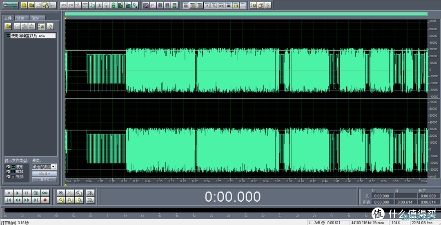Click the file panel advanced options gear icon
The width and height of the screenshot is (441, 225).
coord(41,27)
